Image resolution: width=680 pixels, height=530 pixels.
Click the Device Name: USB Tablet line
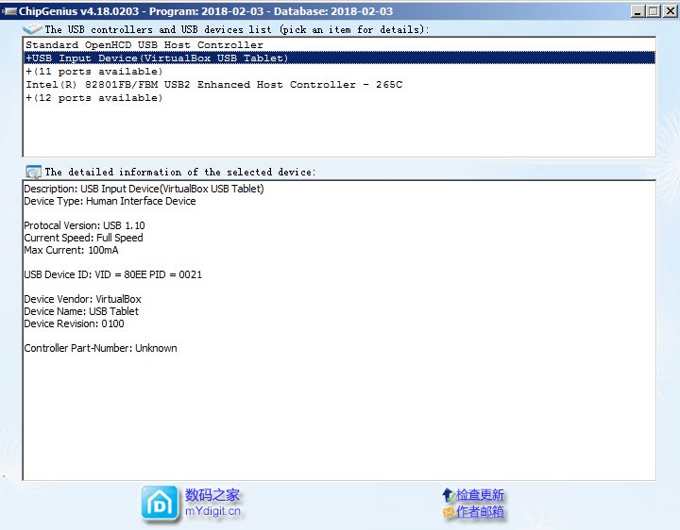point(81,311)
